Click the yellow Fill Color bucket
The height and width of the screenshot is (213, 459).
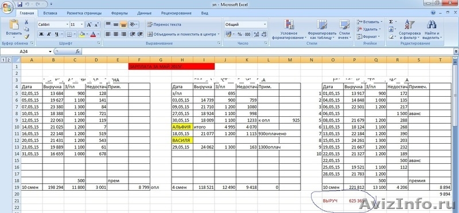[x=82, y=34]
